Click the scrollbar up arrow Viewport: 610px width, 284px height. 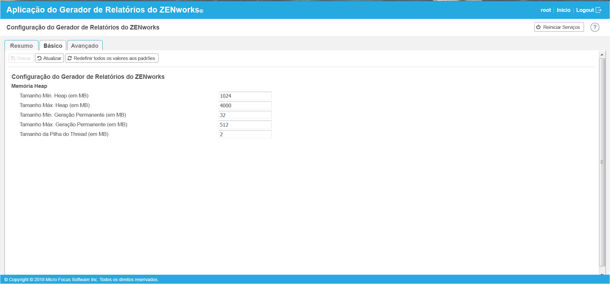[602, 55]
